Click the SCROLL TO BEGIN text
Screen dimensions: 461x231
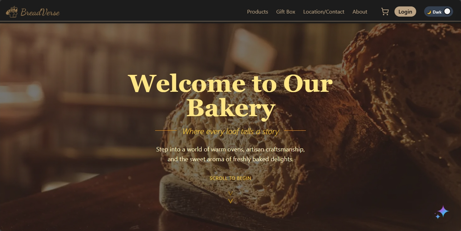click(x=230, y=178)
